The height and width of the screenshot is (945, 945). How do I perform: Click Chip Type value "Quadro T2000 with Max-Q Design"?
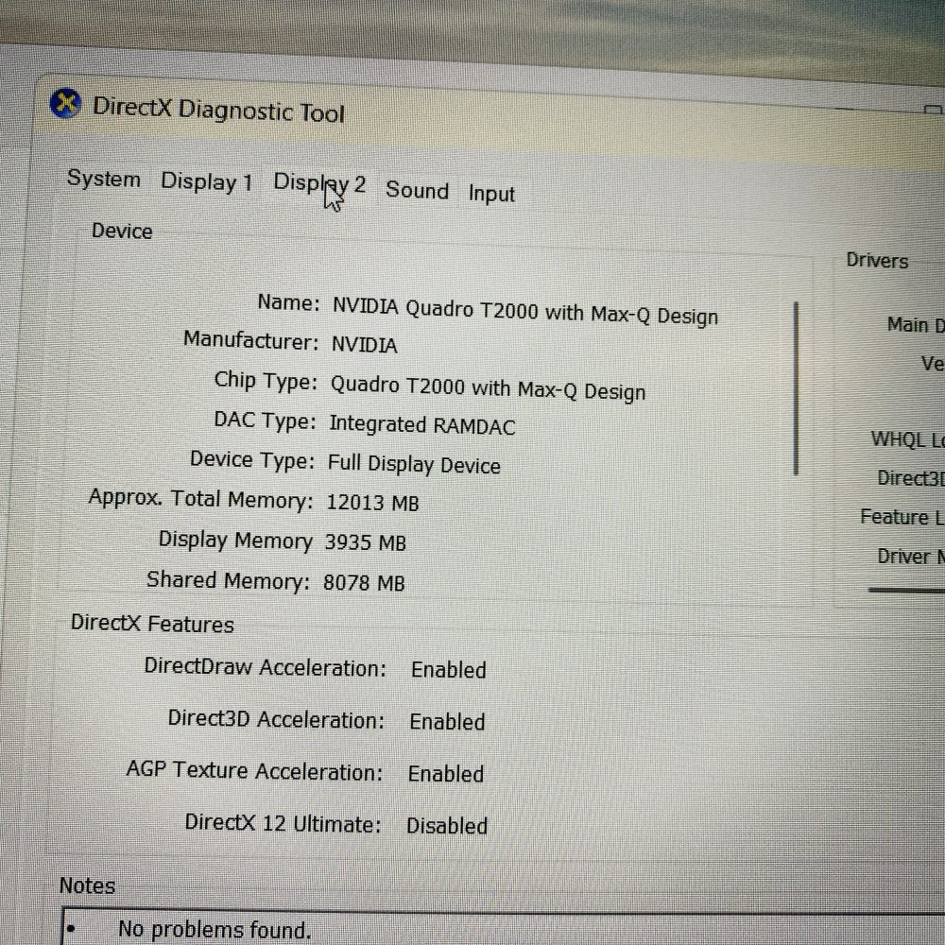[x=489, y=388]
